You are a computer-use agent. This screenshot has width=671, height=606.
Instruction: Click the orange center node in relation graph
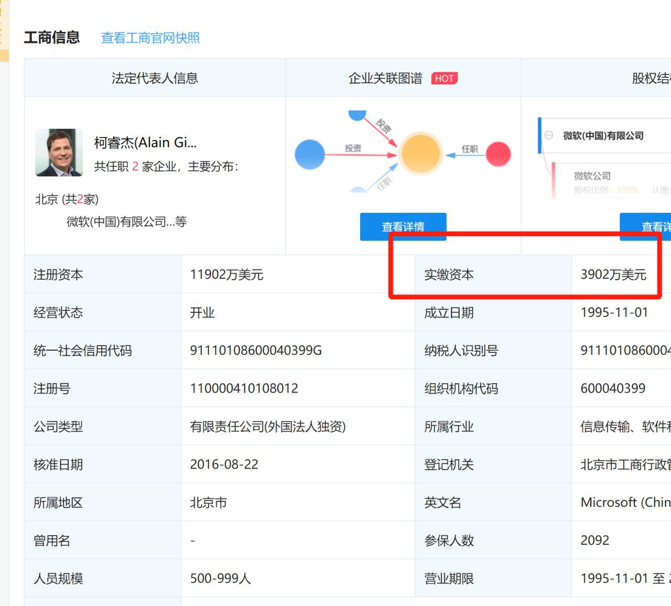coord(420,154)
